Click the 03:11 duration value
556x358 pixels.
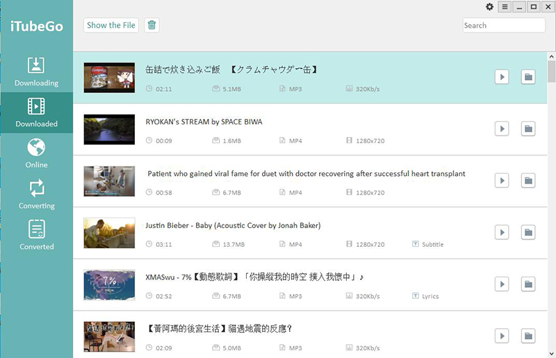tap(164, 245)
